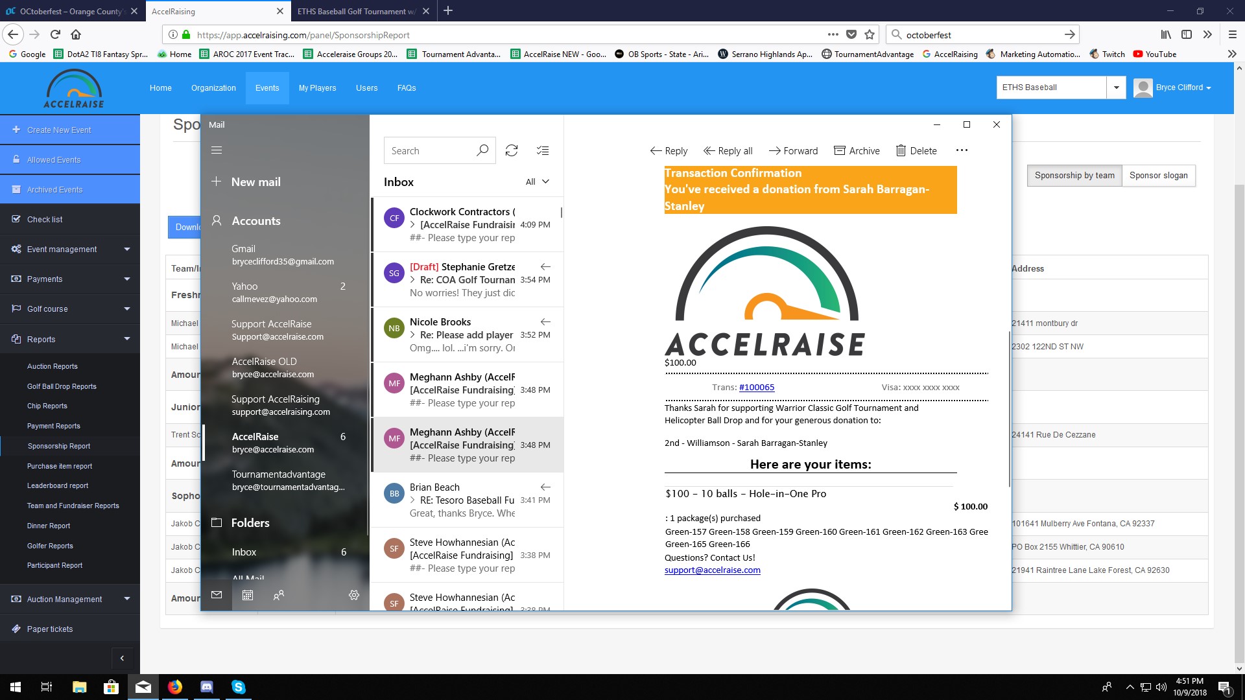Go back in Firefox
This screenshot has height=700, width=1245.
point(13,34)
